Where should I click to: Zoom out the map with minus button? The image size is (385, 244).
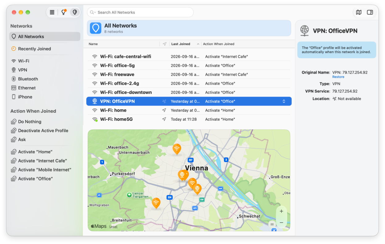281,222
